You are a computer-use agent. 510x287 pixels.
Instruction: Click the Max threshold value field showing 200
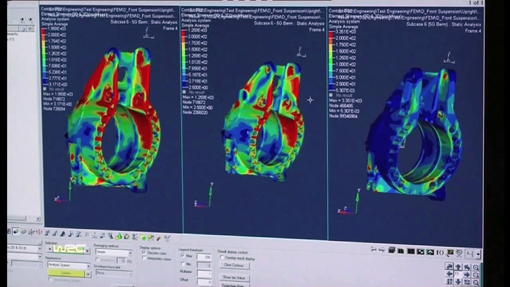204,257
